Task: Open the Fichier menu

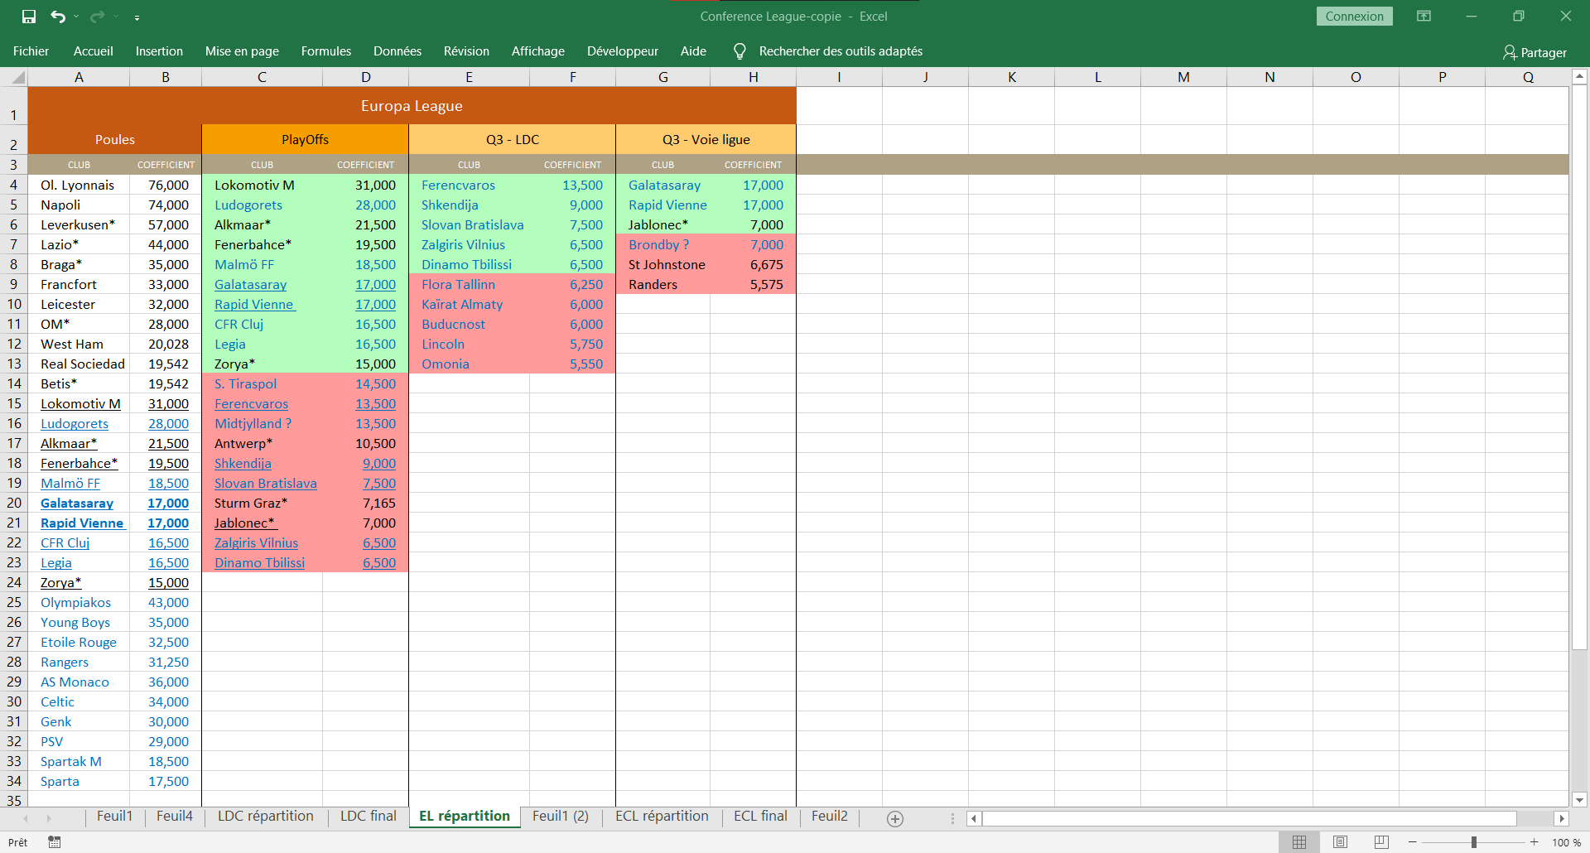Action: (31, 51)
